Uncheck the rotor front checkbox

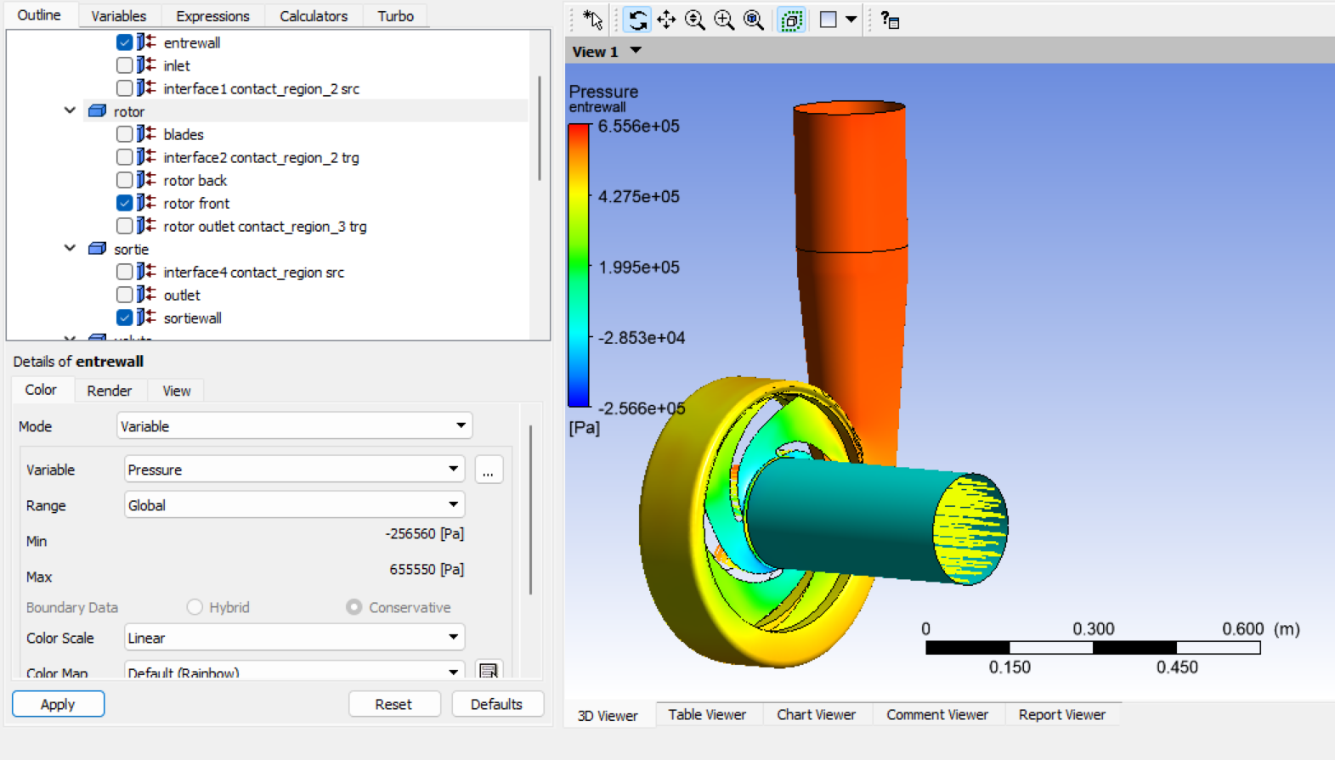pos(124,202)
